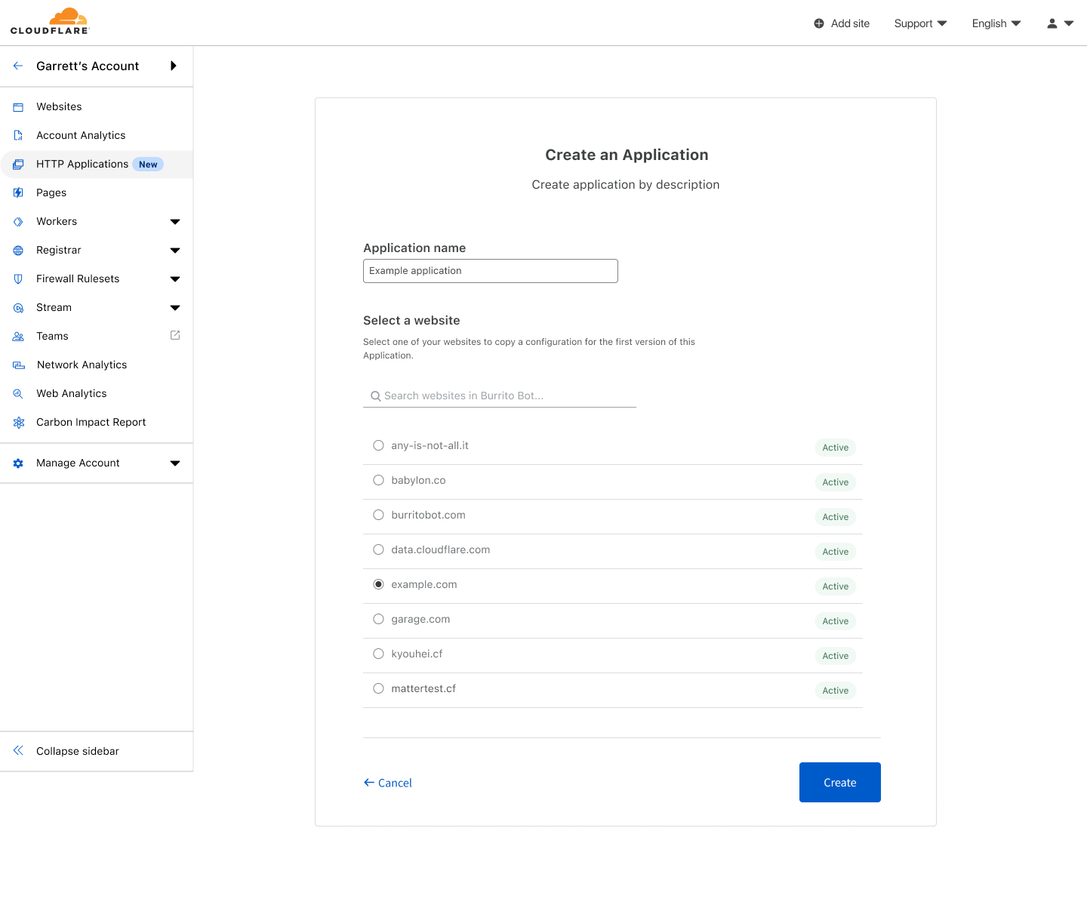
Task: Expand the Stream submenu arrow
Action: [x=175, y=308]
